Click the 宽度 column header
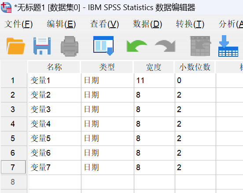The image size is (243, 193). (154, 67)
